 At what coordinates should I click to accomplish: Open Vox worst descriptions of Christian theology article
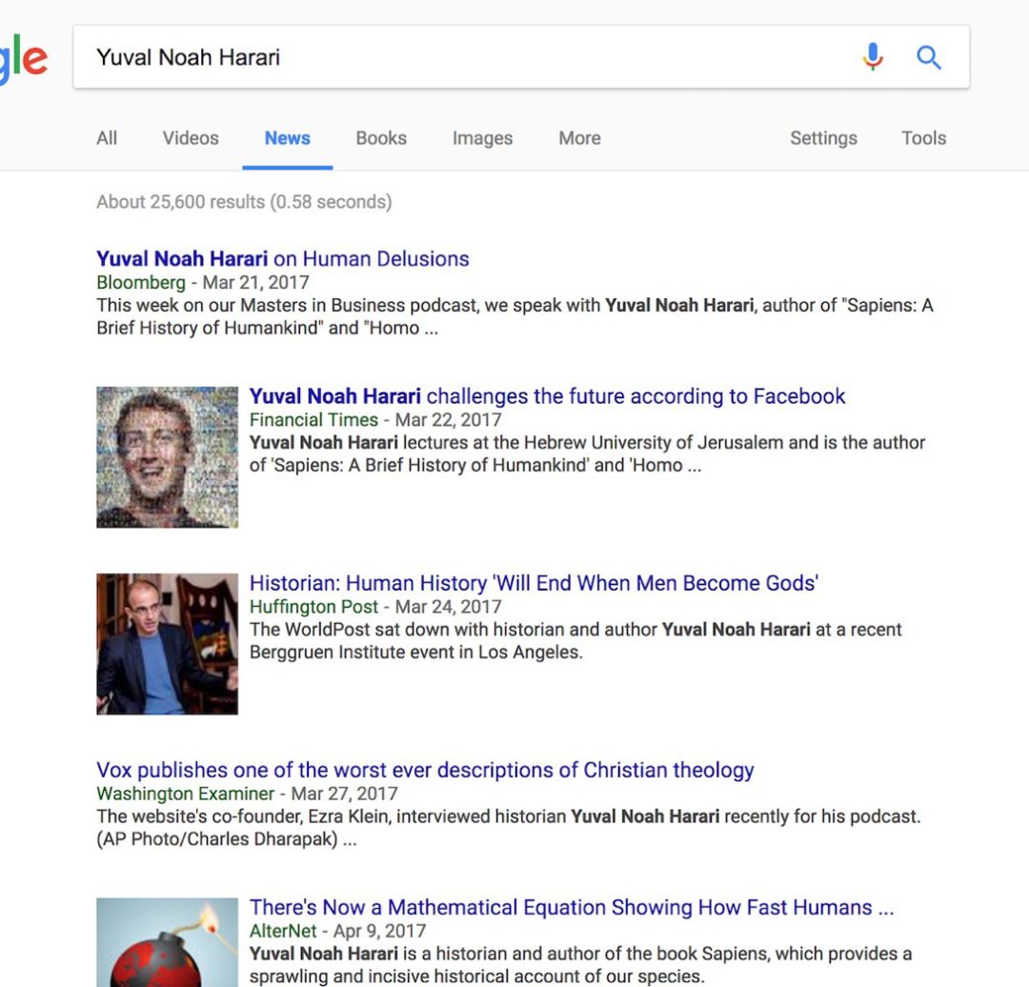[425, 770]
